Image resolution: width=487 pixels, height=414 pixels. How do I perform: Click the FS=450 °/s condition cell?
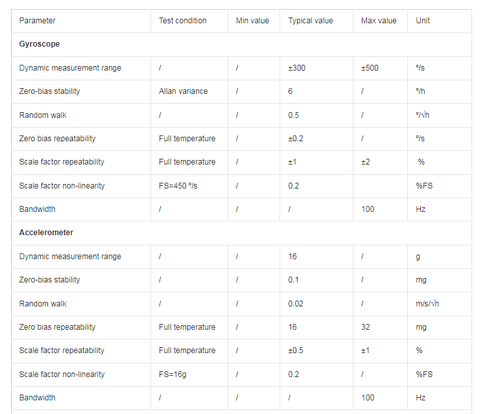pos(189,186)
